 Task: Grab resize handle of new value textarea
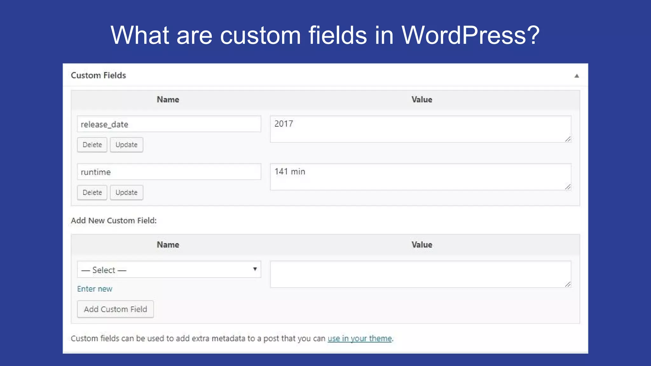(x=568, y=284)
